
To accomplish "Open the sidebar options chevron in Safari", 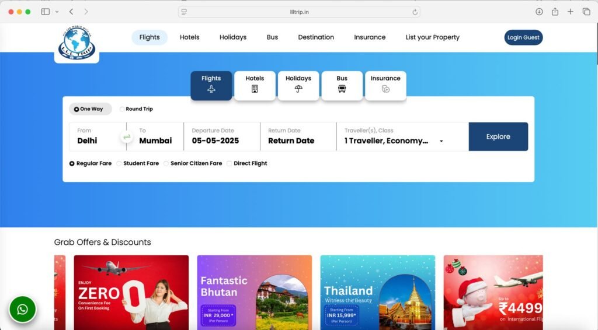I will coord(57,12).
